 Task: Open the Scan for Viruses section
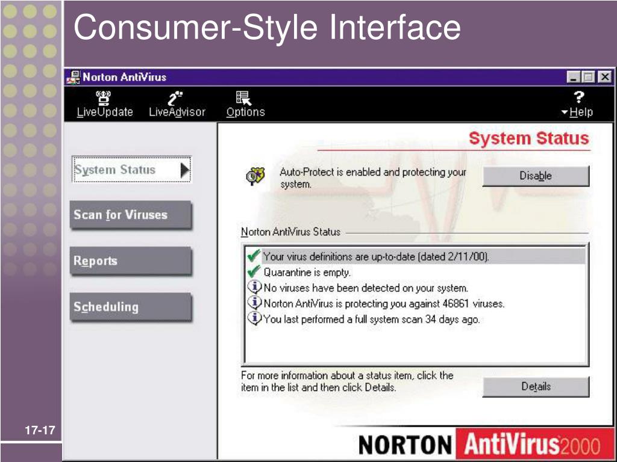pos(131,215)
